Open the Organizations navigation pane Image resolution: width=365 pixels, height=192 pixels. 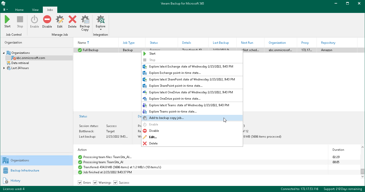pyautogui.click(x=36, y=160)
